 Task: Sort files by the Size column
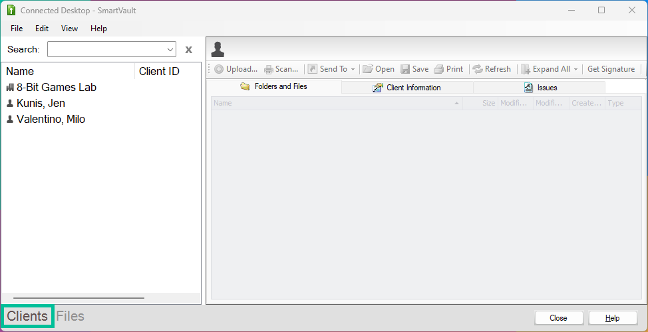tap(480, 103)
